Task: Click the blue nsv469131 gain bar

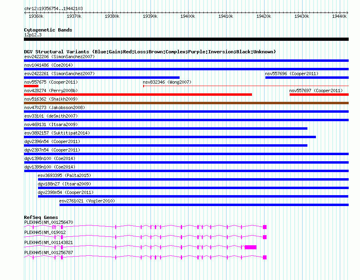Action: click(x=165, y=128)
